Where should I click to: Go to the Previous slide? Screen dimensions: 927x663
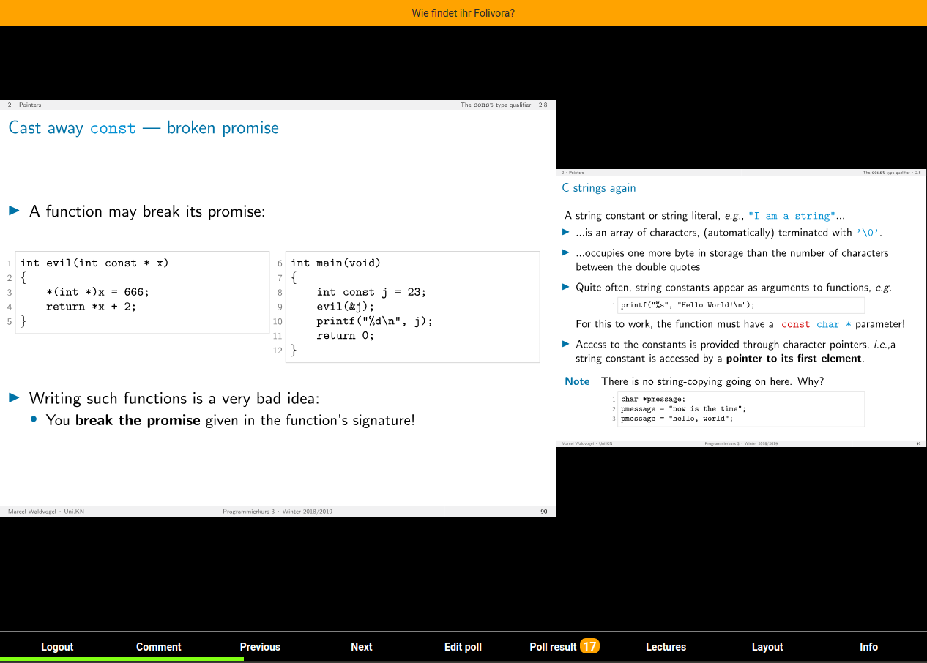tap(260, 647)
